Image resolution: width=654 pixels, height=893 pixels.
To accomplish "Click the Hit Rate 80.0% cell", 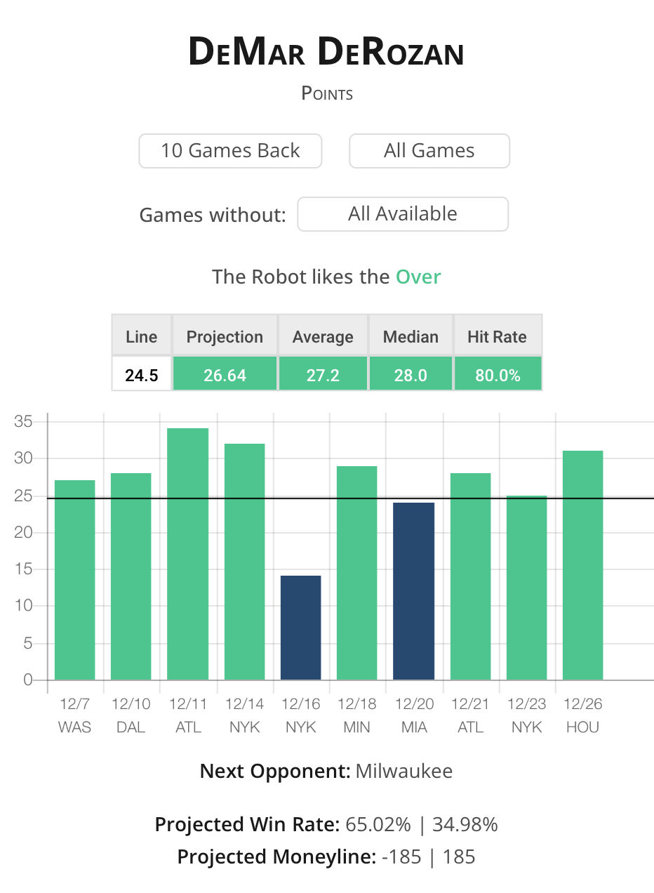I will pyautogui.click(x=498, y=374).
